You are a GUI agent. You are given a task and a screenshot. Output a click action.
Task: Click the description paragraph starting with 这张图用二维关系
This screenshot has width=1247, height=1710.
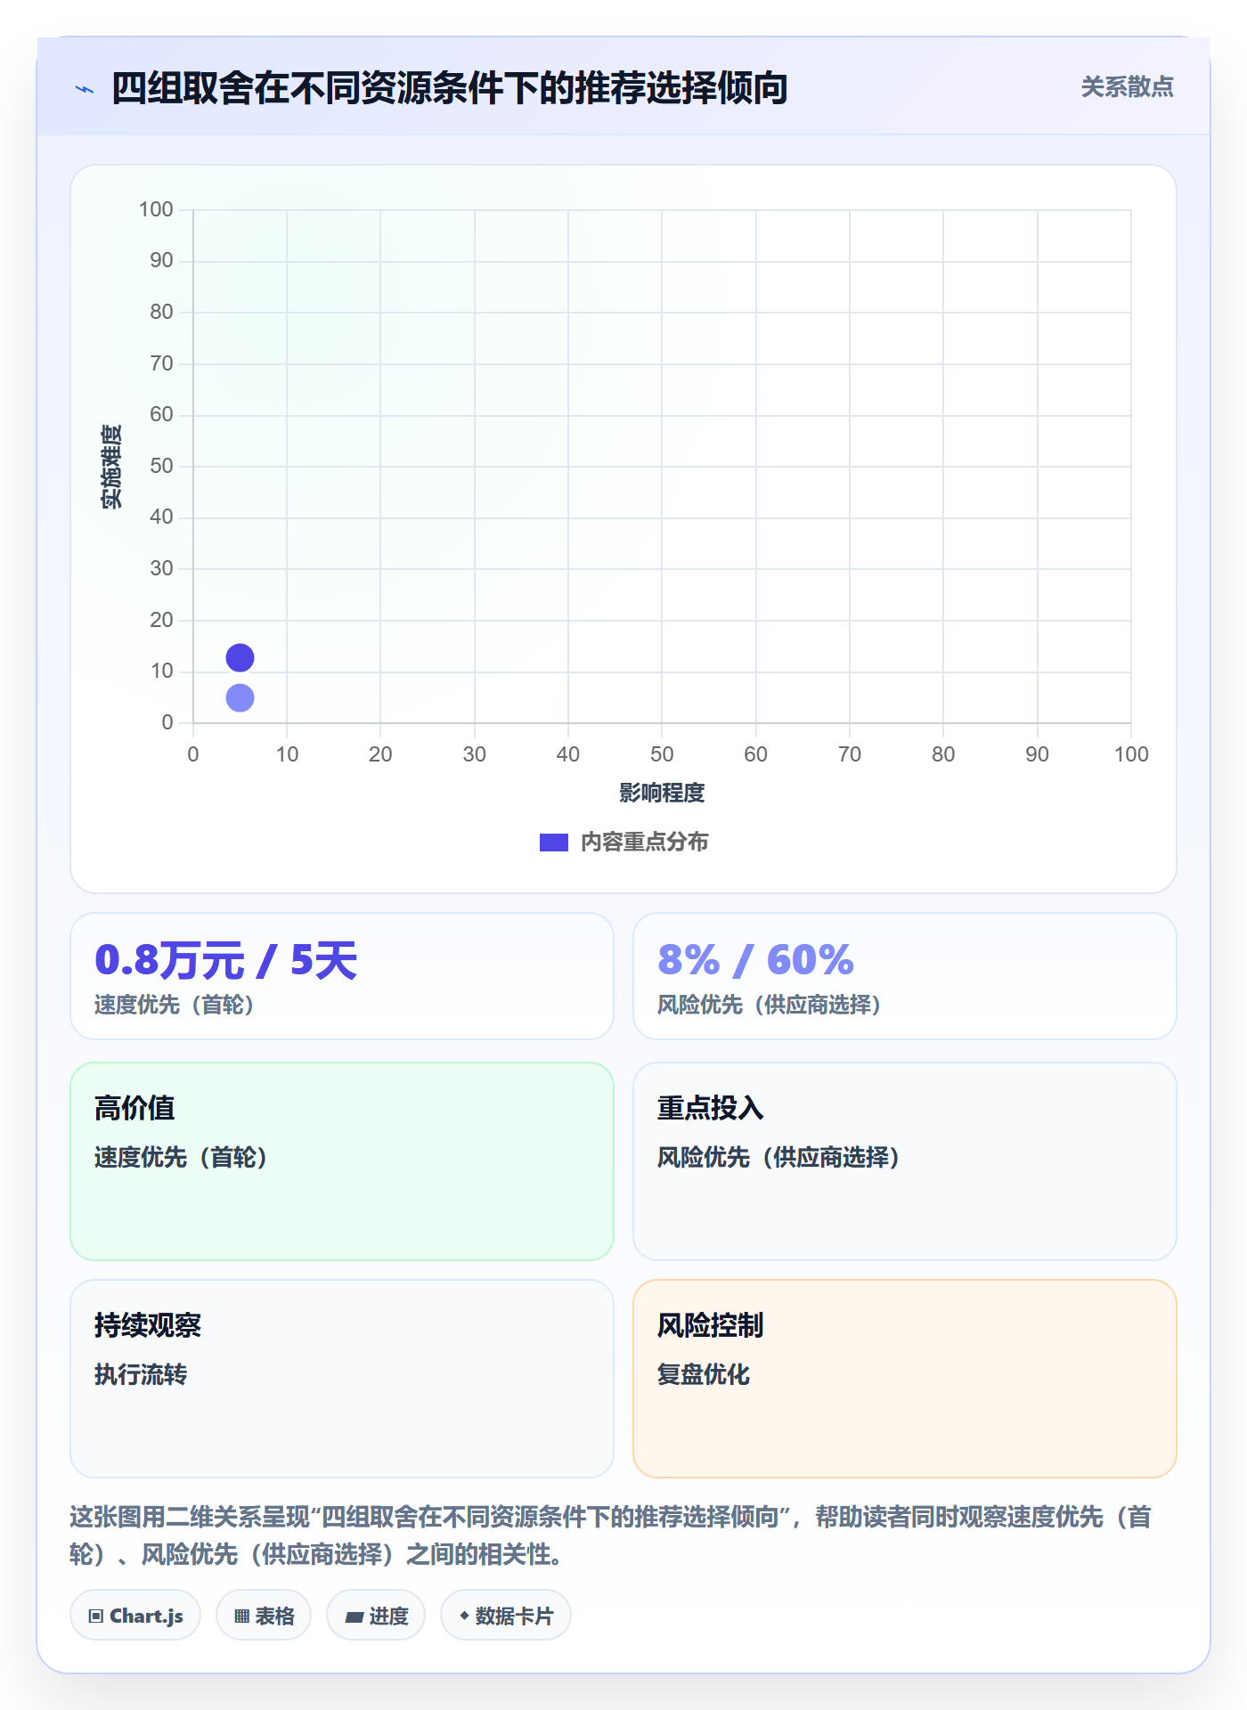pyautogui.click(x=611, y=1535)
